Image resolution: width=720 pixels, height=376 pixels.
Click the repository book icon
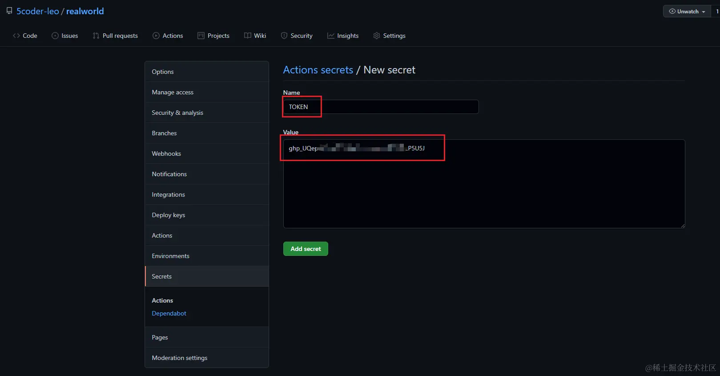(9, 11)
